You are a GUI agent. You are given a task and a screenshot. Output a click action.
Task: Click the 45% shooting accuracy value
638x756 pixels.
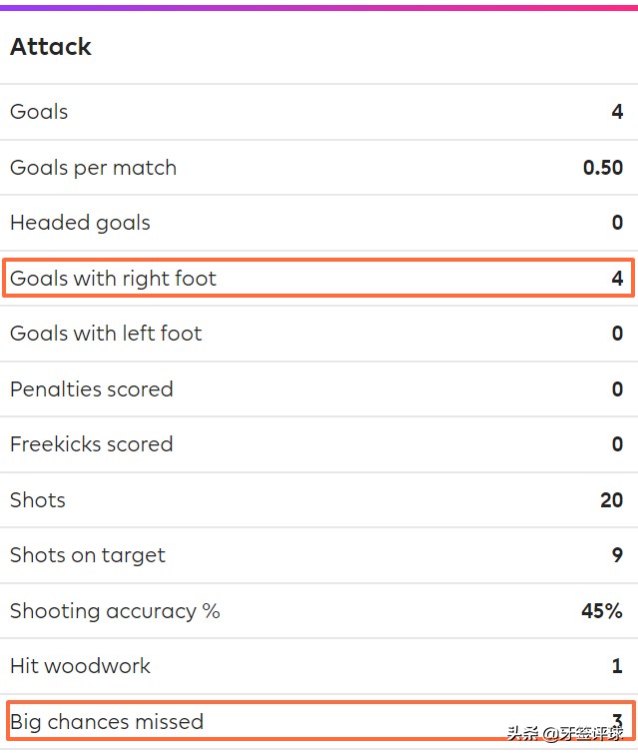tap(602, 611)
